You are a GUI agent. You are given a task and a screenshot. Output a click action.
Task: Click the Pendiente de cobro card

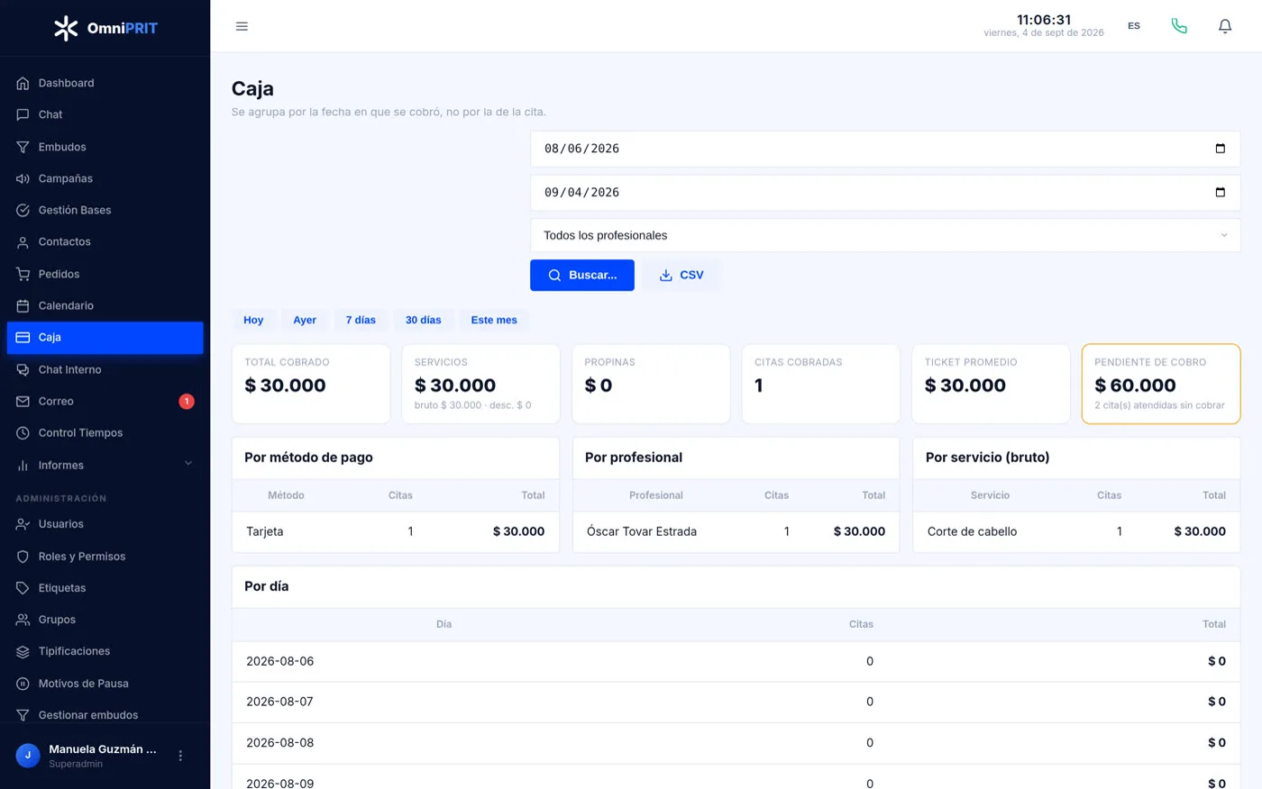1161,384
